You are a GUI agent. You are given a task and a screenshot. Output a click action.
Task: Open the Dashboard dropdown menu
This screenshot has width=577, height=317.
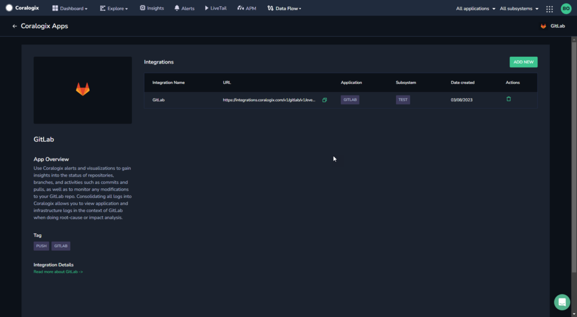(x=70, y=8)
